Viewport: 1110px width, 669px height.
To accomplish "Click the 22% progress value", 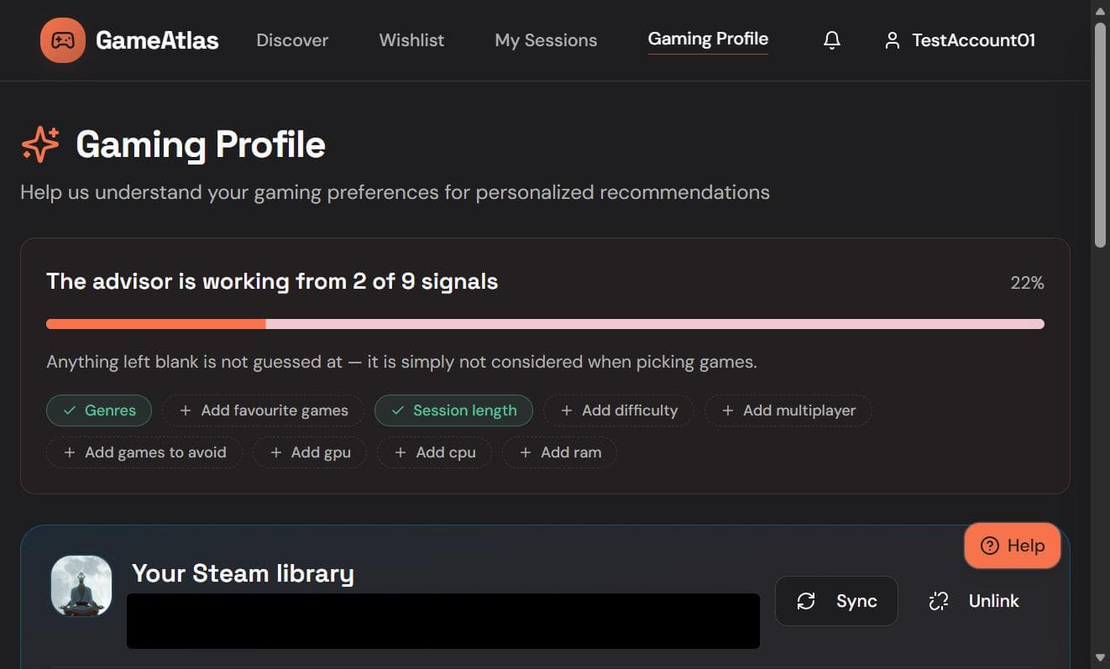I will [1028, 283].
